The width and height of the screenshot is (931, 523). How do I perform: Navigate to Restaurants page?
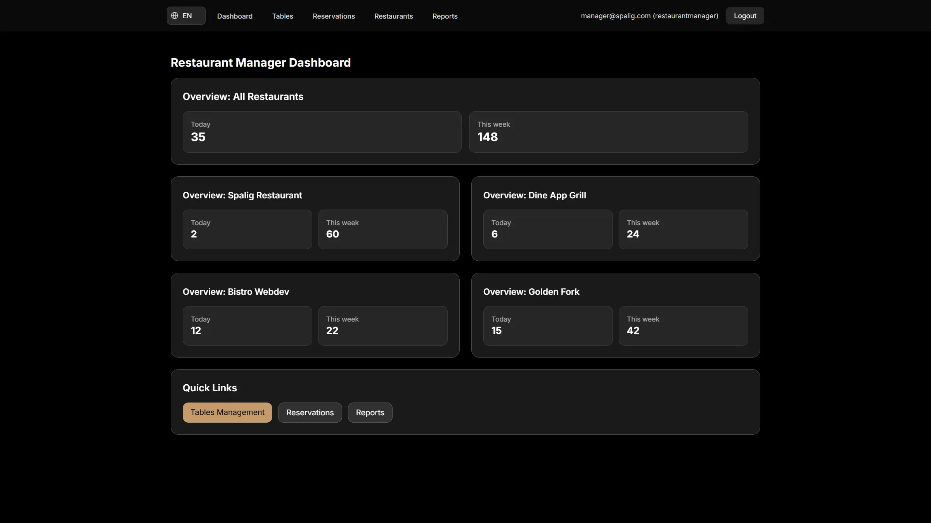(393, 16)
